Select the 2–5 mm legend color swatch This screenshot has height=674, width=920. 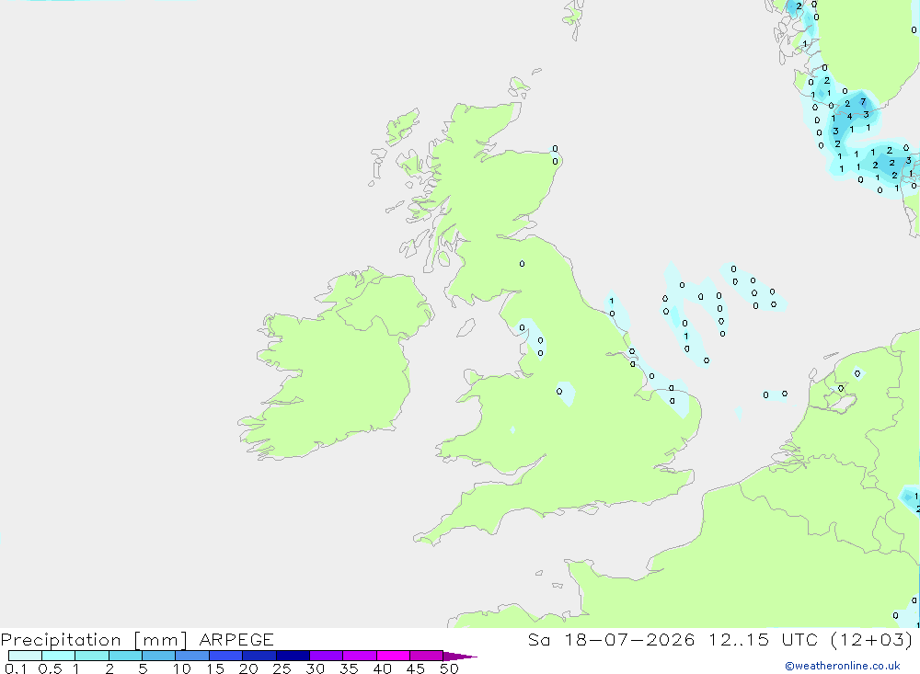pos(125,656)
